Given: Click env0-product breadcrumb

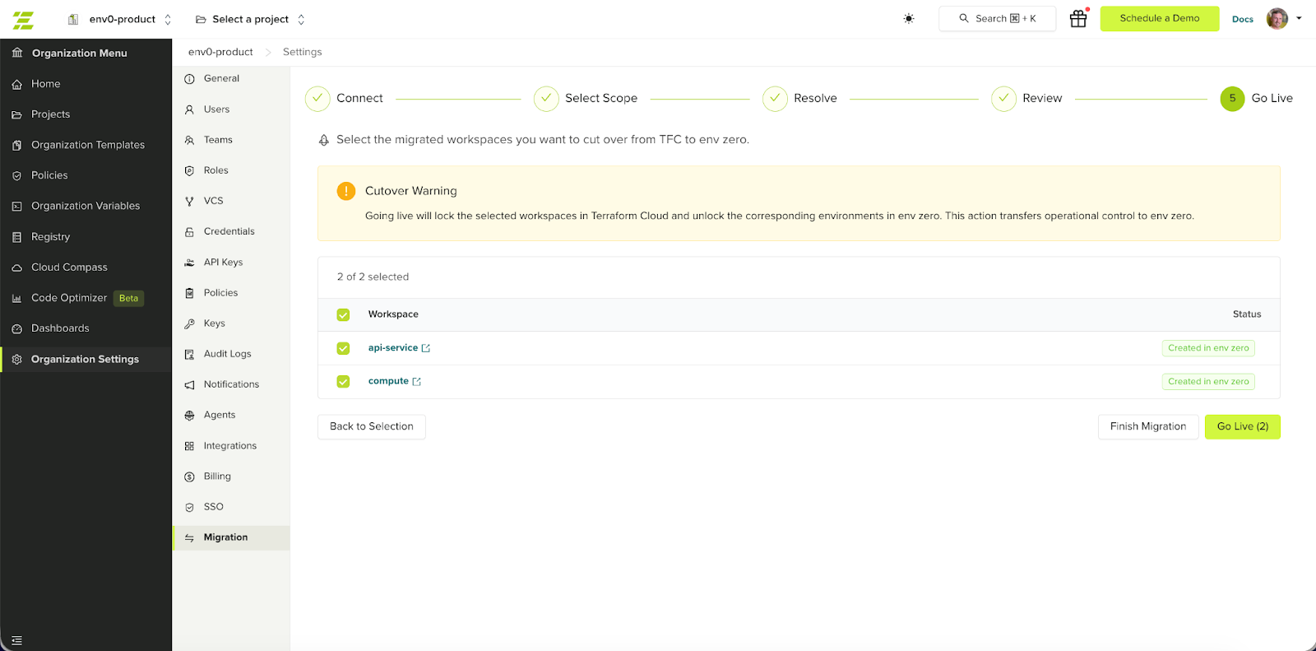Looking at the screenshot, I should click(x=220, y=52).
